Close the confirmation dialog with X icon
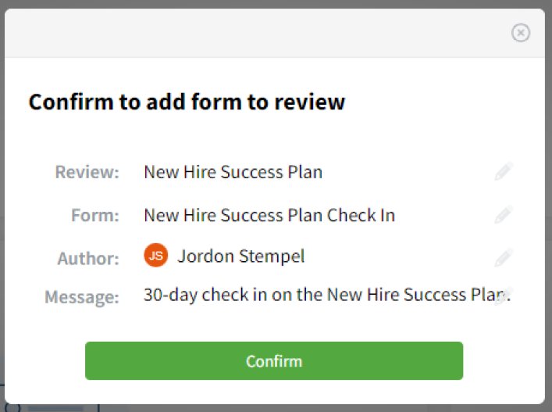The height and width of the screenshot is (412, 552). pyautogui.click(x=521, y=33)
